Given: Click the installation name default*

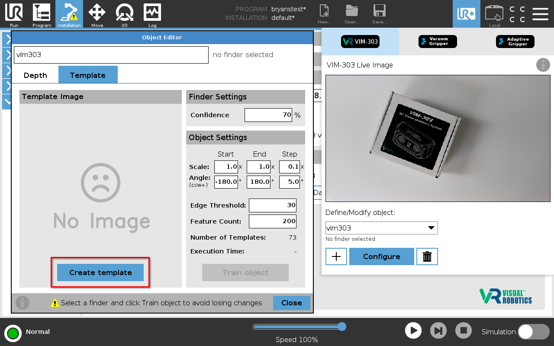Looking at the screenshot, I should pos(283,18).
